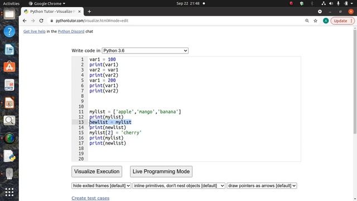Image resolution: width=357 pixels, height=201 pixels.
Task: Open the Python file icon in dock
Action: point(9,156)
